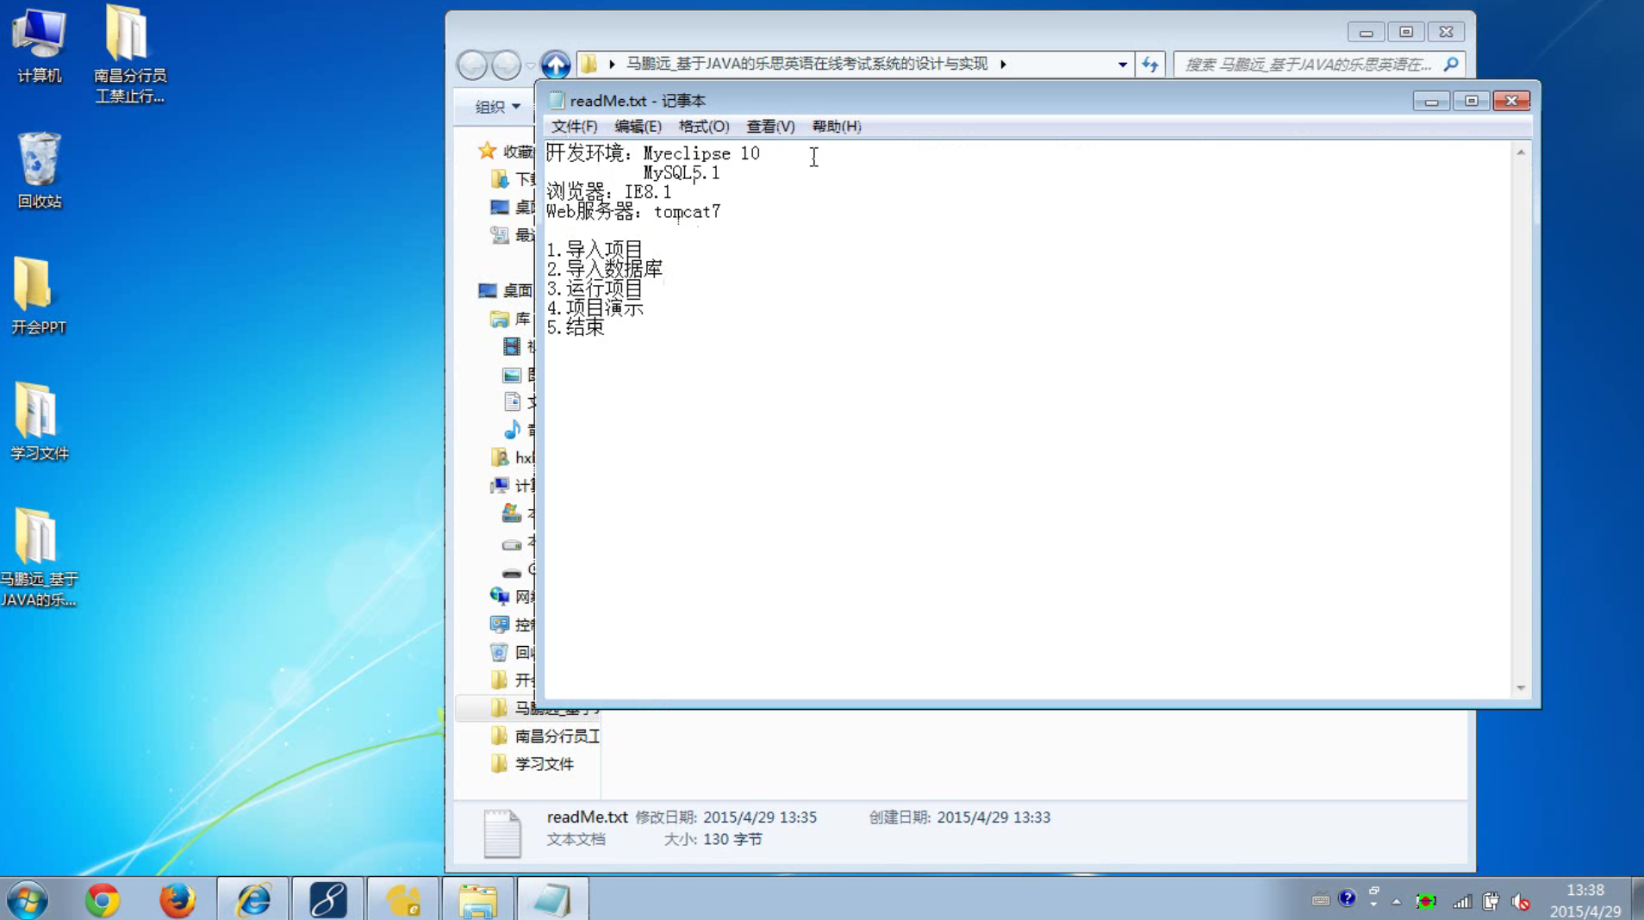Screen dimensions: 1644x920
Task: Click the clock showing 13:38
Action: (x=1585, y=890)
